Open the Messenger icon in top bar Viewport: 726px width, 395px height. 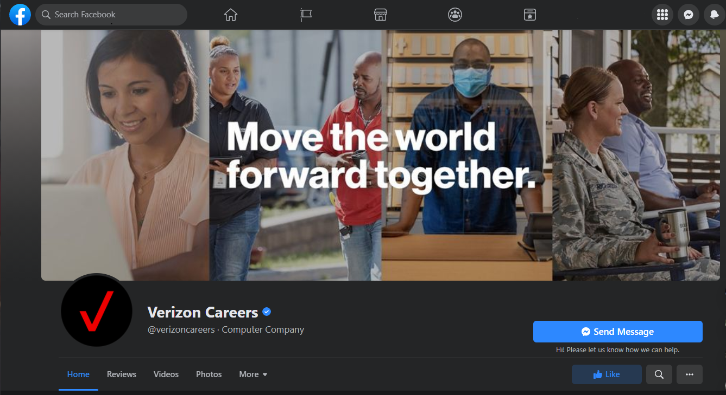click(689, 15)
